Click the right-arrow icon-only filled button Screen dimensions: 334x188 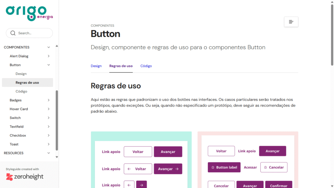142,185
